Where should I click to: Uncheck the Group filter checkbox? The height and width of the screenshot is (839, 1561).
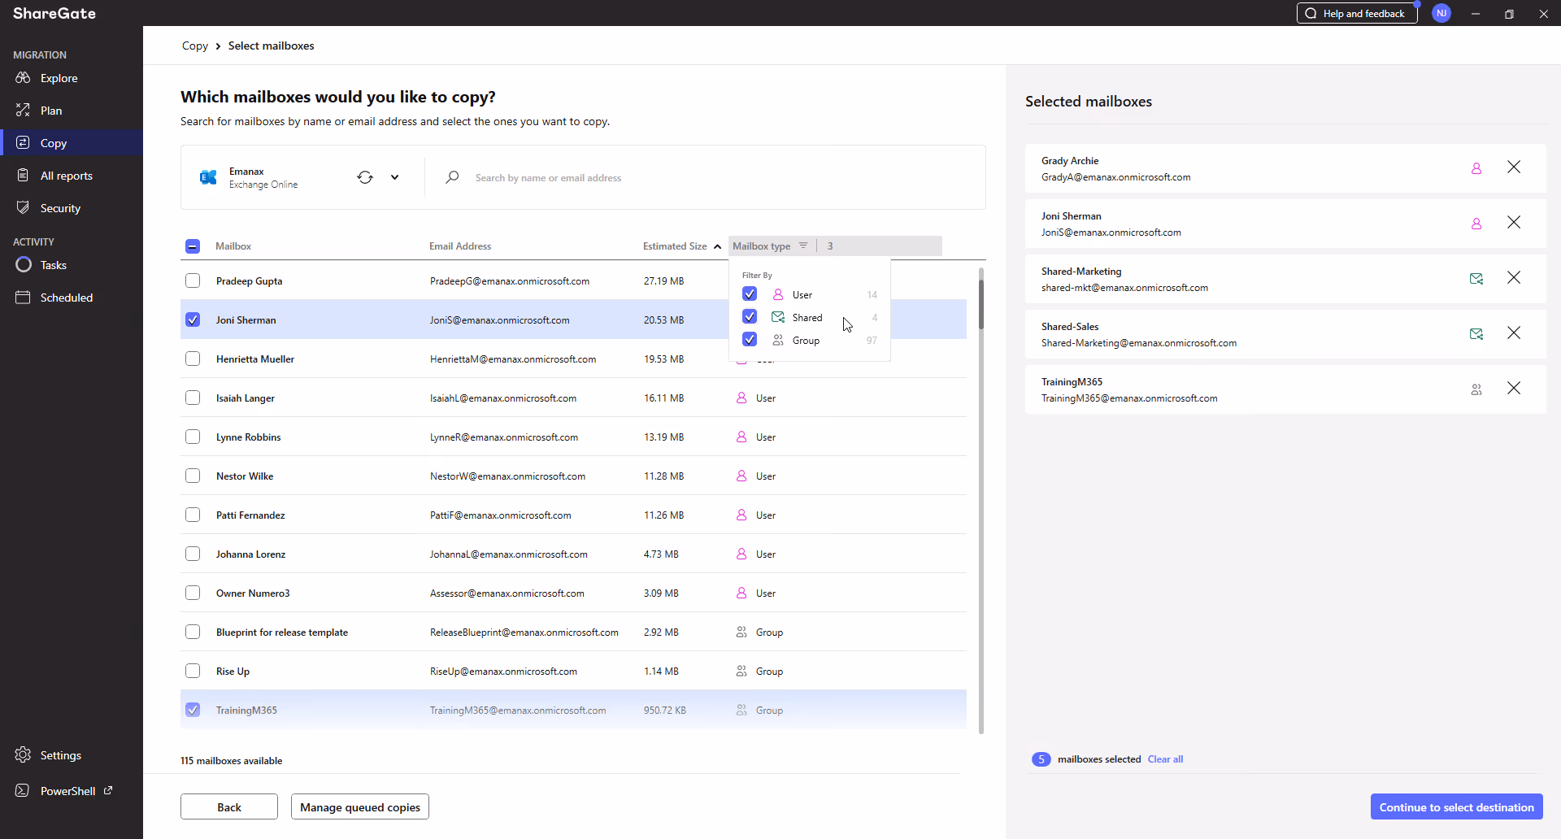coord(750,339)
